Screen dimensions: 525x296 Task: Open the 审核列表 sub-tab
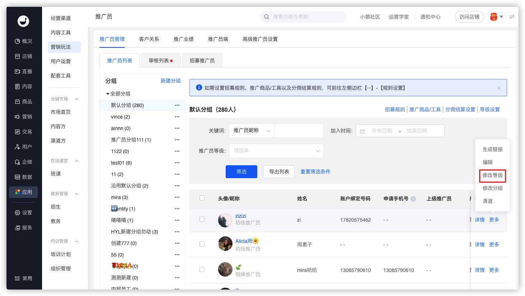[161, 61]
